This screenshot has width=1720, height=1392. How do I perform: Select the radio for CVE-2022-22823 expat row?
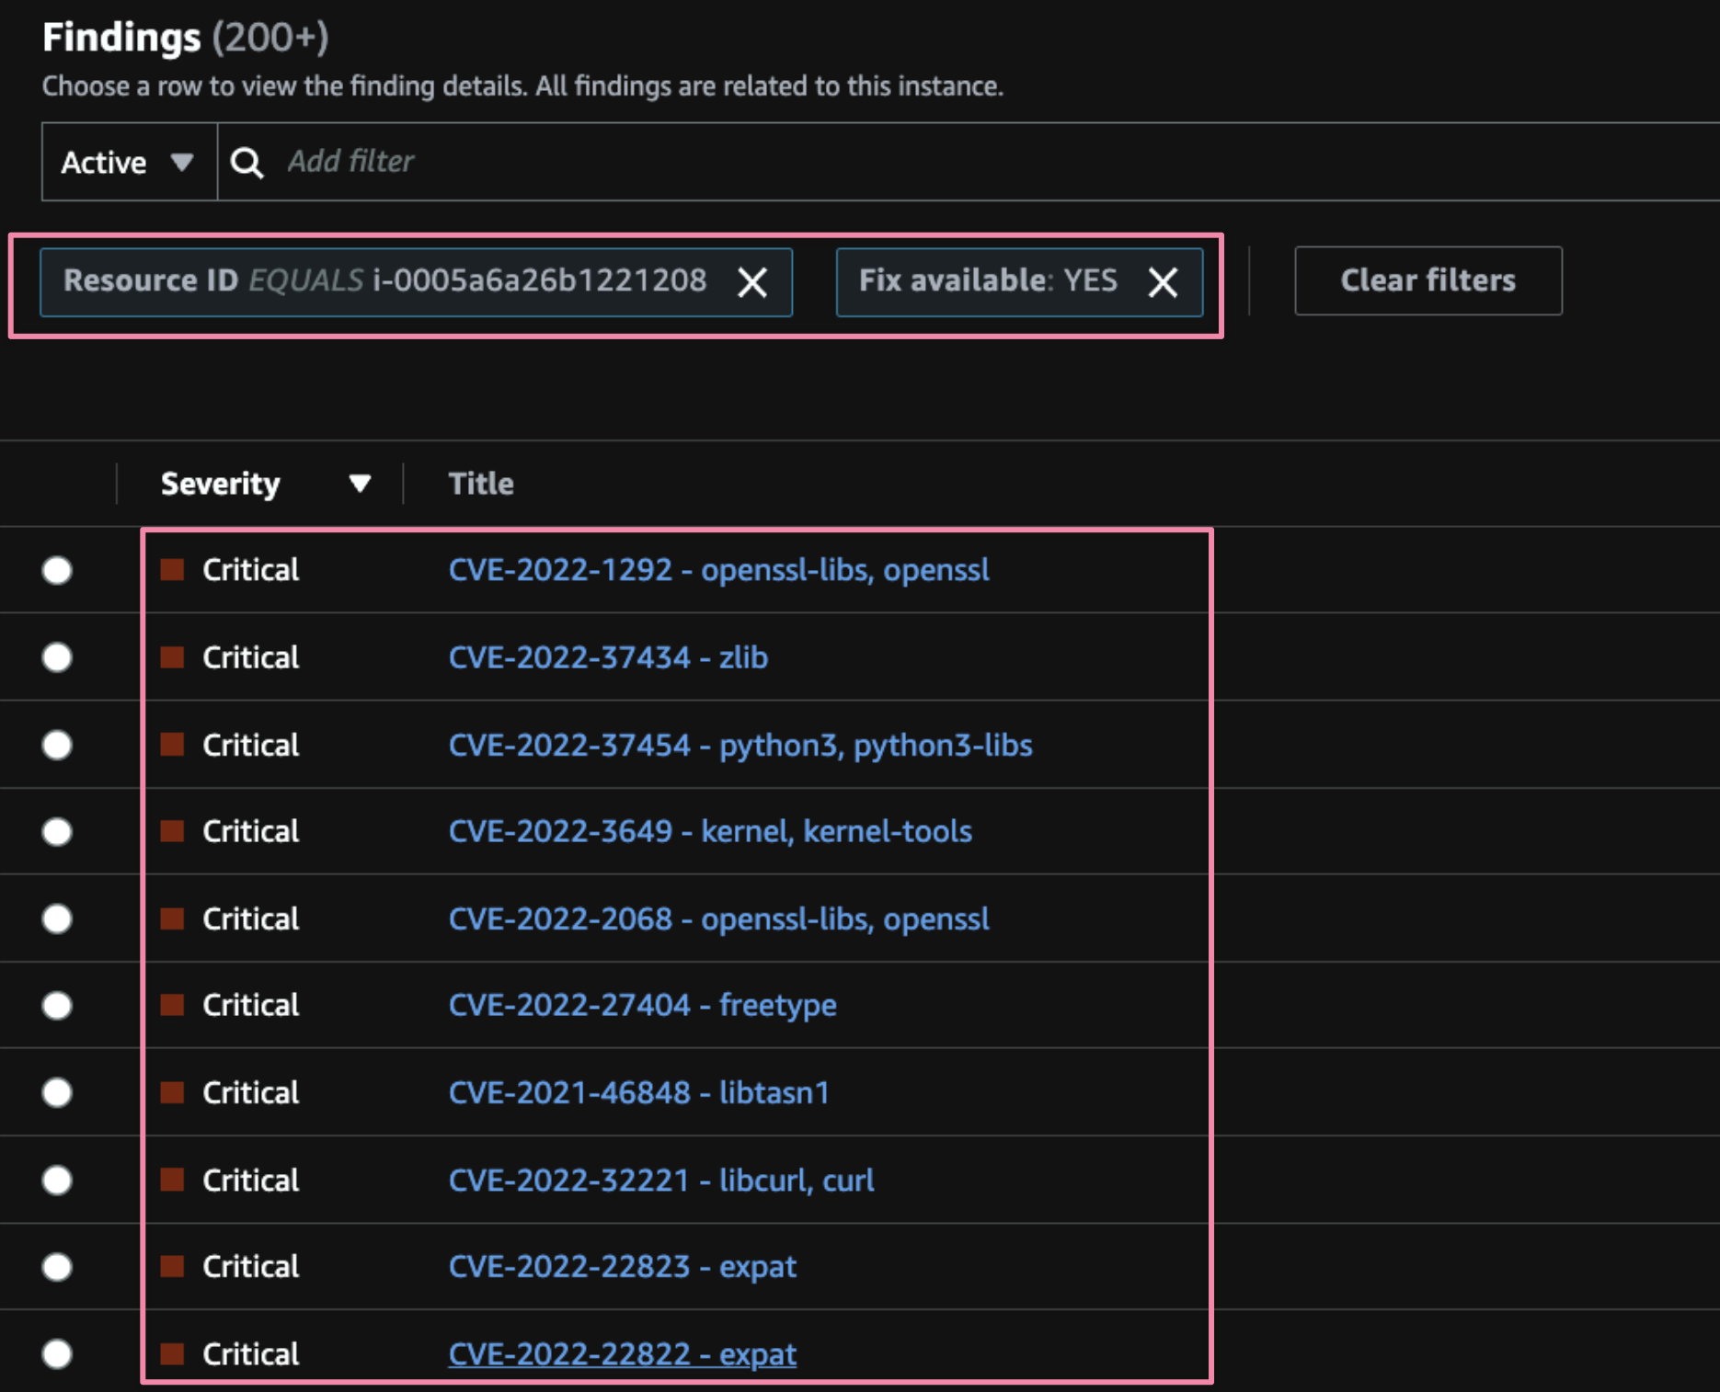[x=57, y=1267]
